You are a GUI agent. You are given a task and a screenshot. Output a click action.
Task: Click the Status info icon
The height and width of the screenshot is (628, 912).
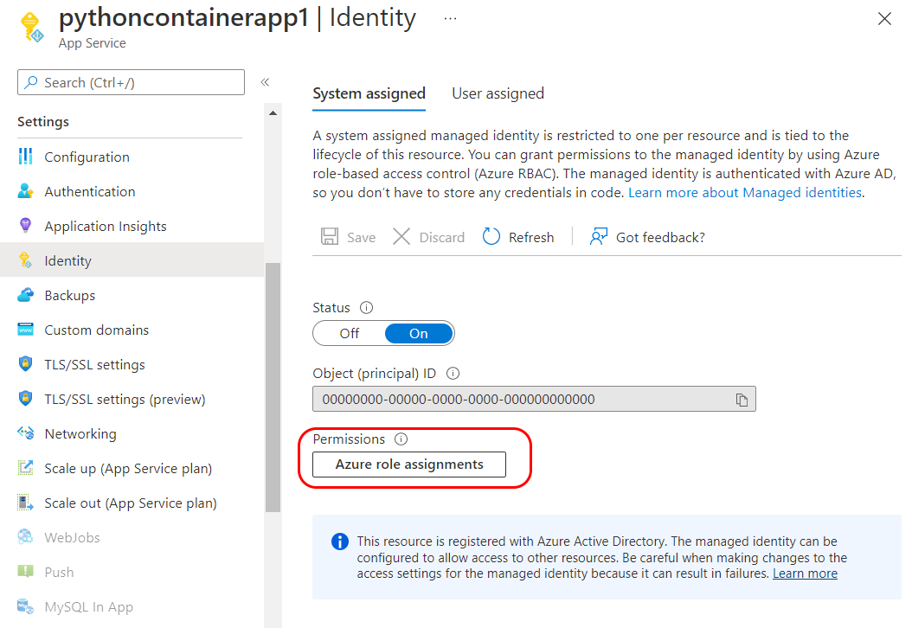[x=366, y=308]
